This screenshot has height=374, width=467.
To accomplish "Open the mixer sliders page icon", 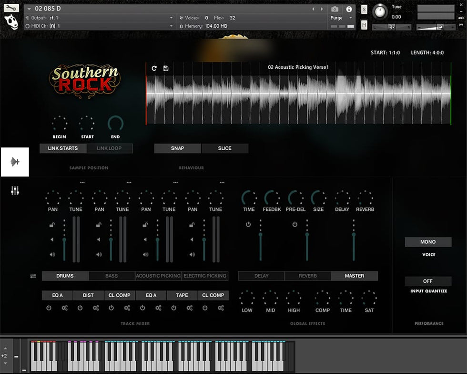I will pos(15,191).
